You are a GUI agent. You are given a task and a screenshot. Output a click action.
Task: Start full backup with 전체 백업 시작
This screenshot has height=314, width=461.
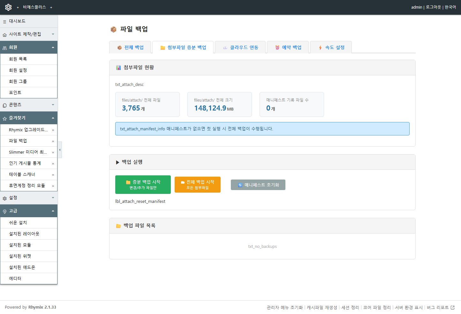click(198, 185)
